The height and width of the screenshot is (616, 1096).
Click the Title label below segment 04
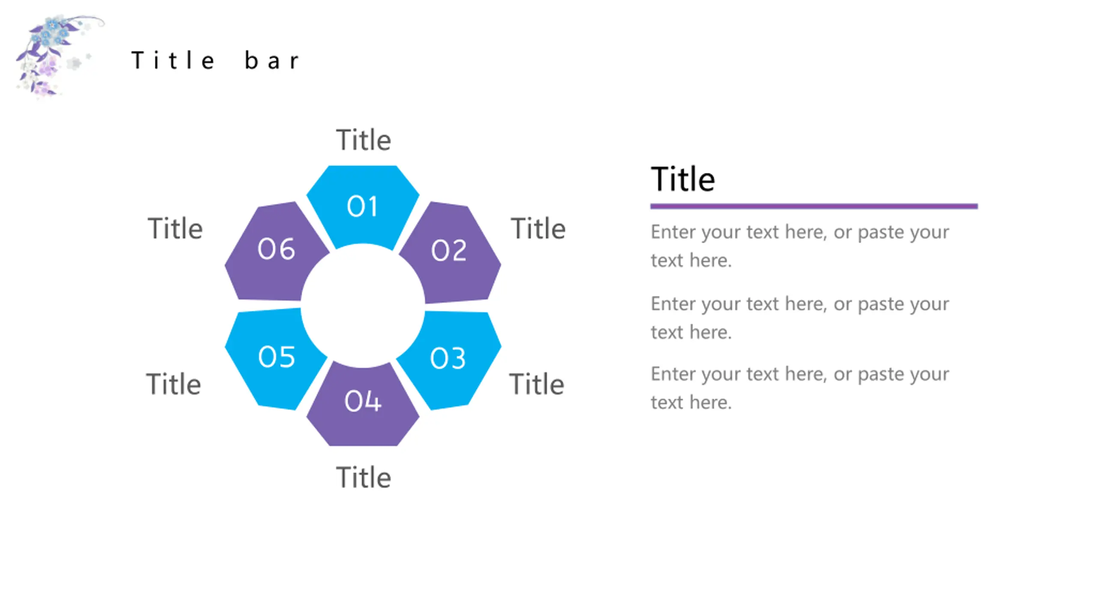click(363, 477)
